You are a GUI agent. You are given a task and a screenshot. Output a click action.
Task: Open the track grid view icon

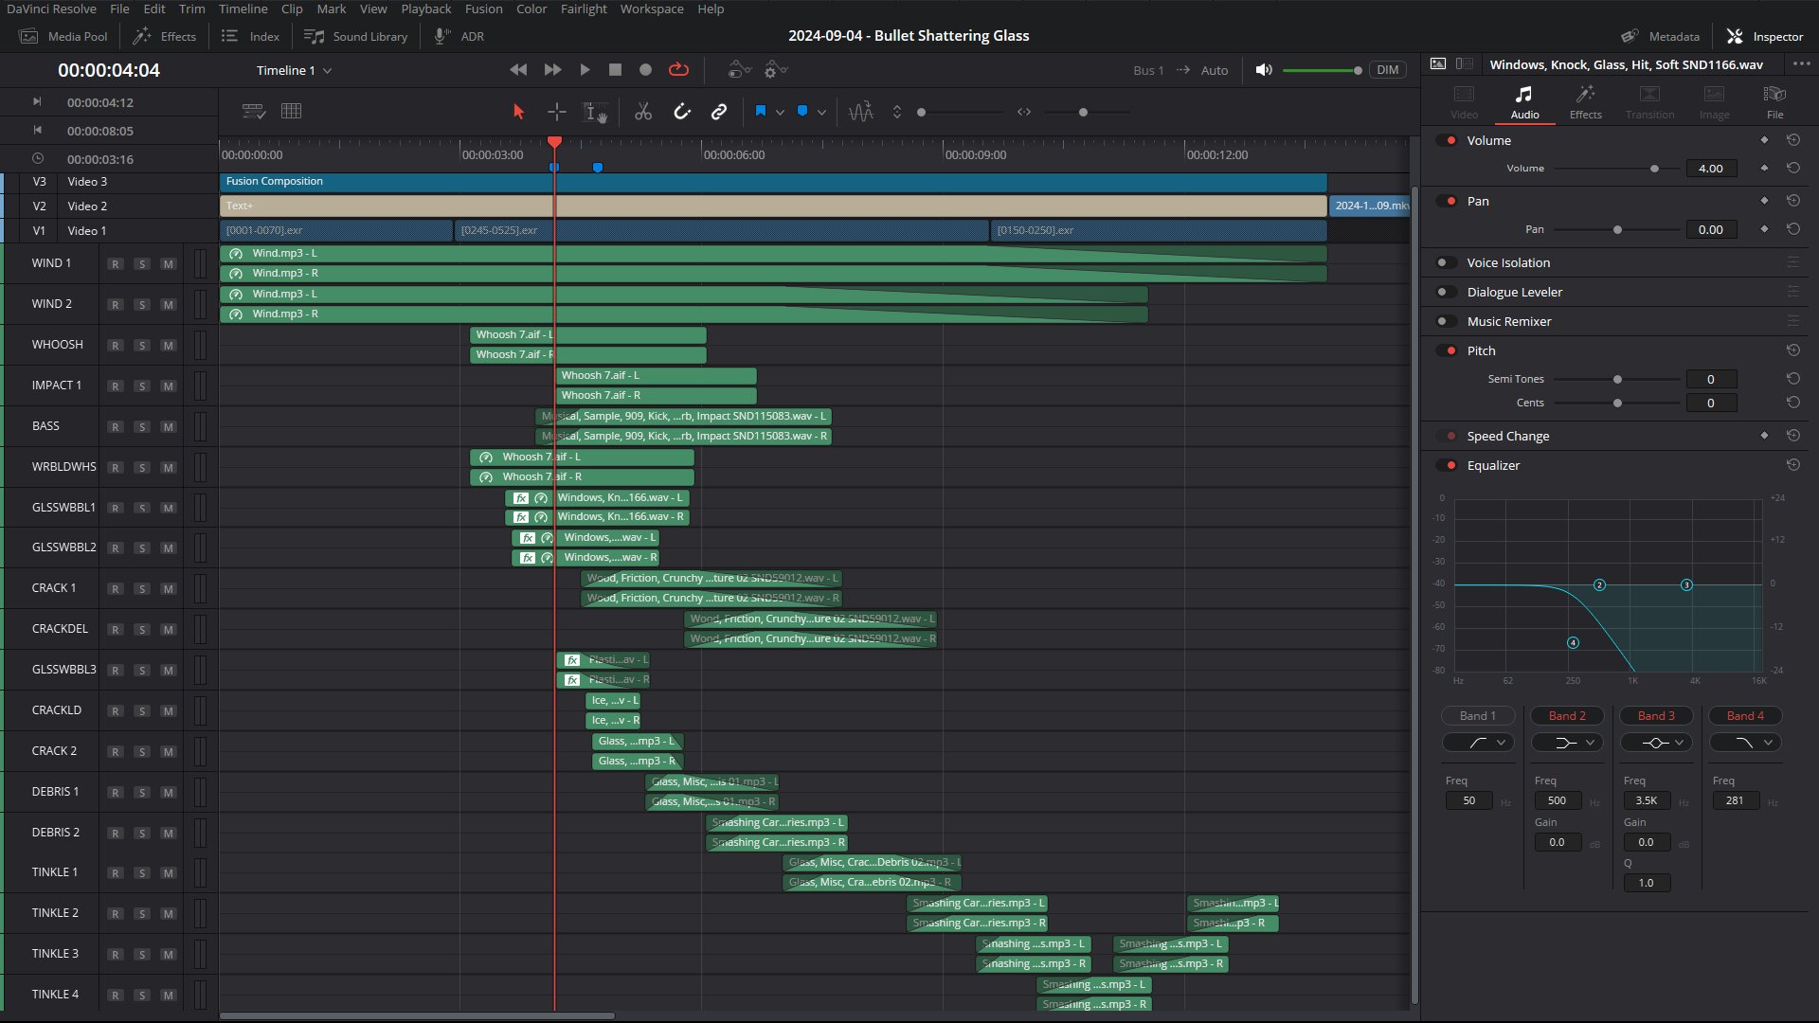pos(291,111)
